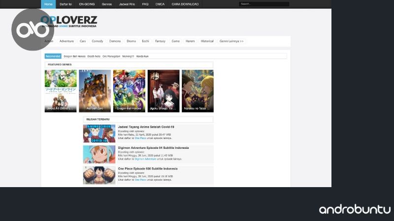394x221 pixels.
Task: Open the Handa-kun recommended link
Action: (142, 56)
